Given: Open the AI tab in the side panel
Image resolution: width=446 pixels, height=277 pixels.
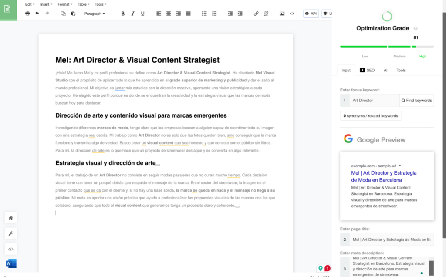Looking at the screenshot, I should coord(385,70).
